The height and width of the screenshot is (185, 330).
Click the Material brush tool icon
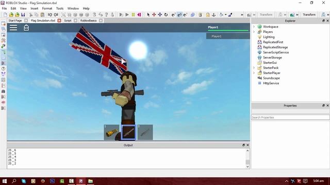[x=230, y=15]
